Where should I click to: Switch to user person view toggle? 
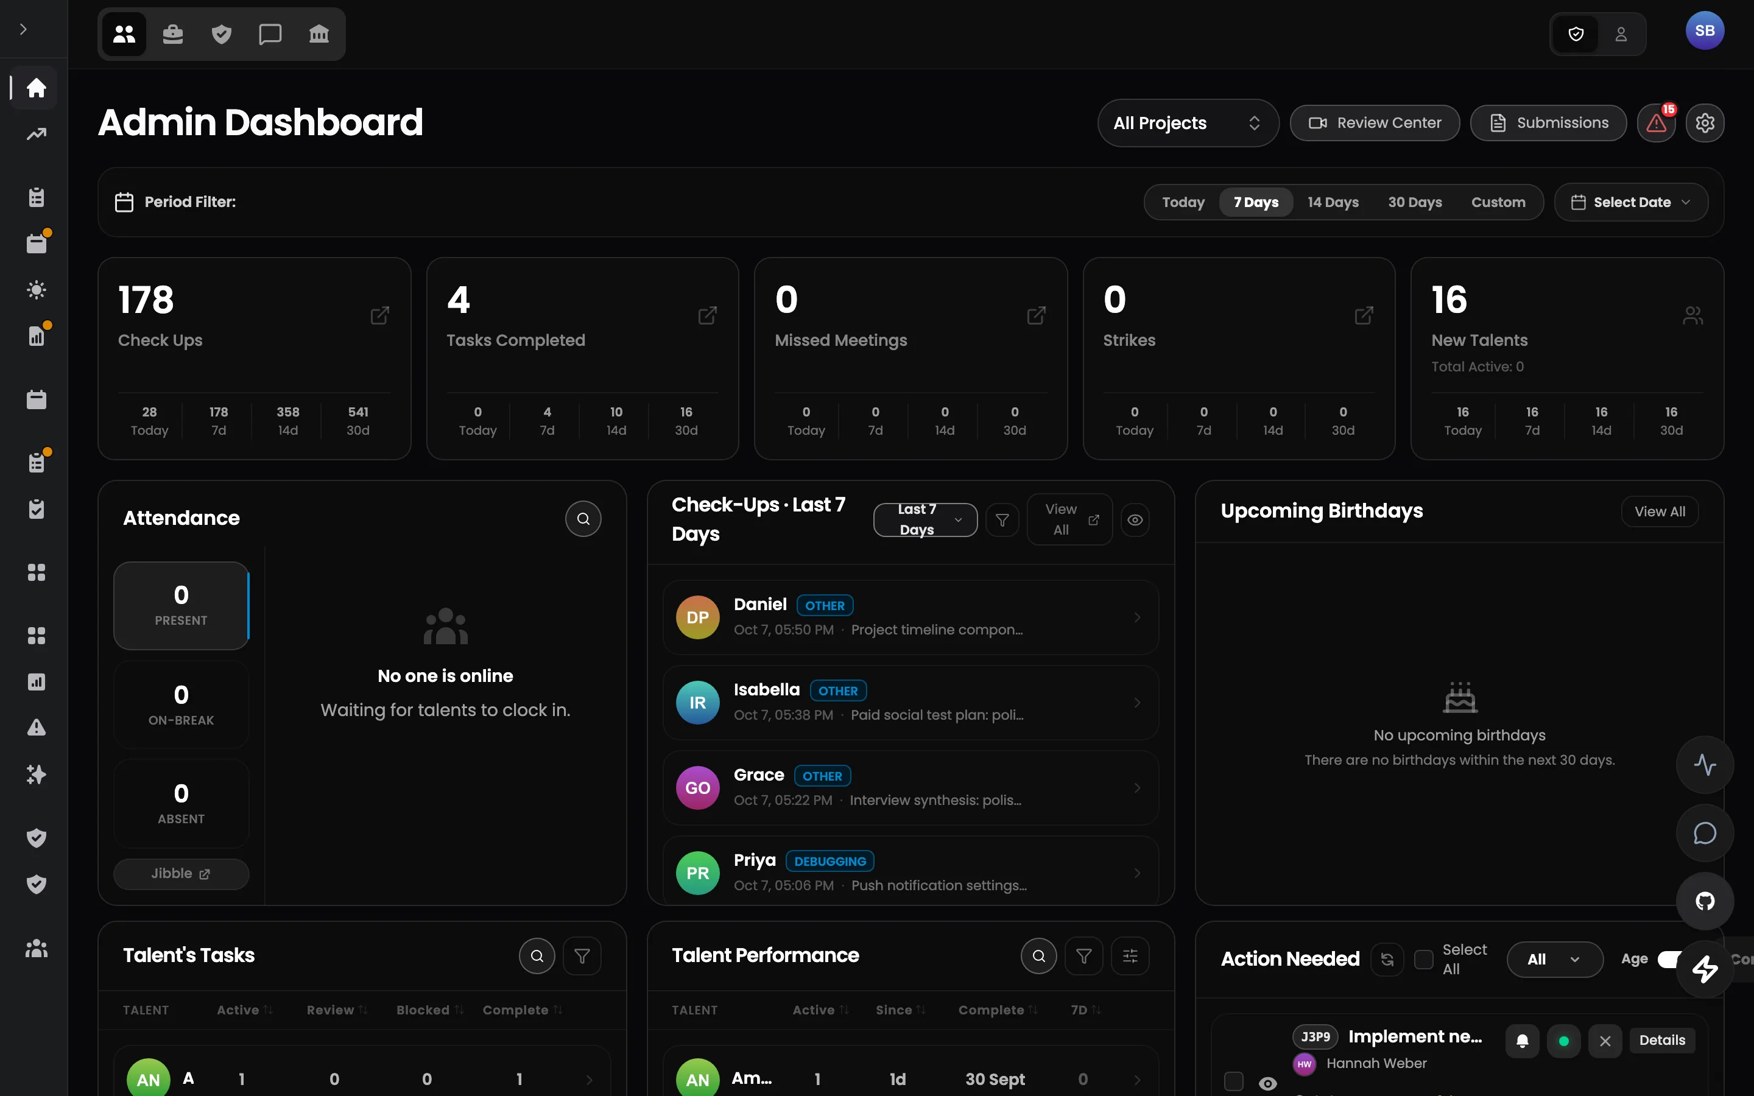(1621, 34)
